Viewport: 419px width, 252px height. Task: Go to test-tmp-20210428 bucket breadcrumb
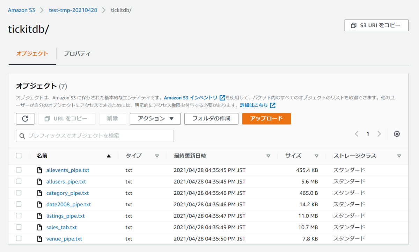point(74,10)
